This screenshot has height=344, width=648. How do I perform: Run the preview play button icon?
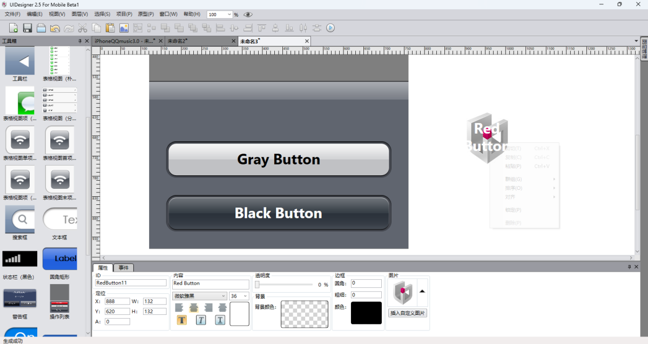(x=330, y=28)
